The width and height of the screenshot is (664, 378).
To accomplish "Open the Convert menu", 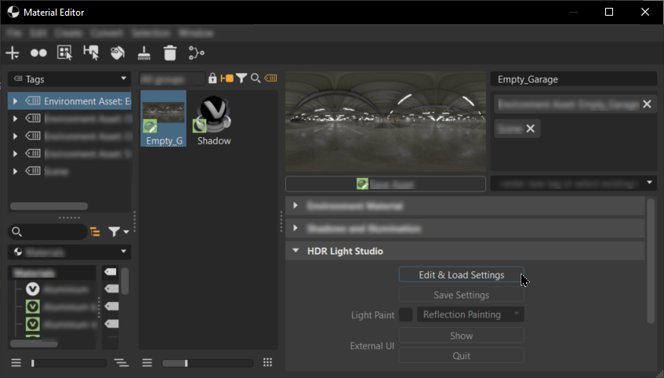I will point(107,33).
